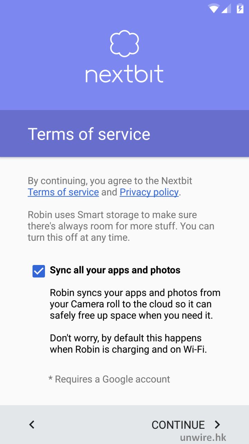
Task: Tap the "Requires a Google account" note
Action: coord(109,379)
